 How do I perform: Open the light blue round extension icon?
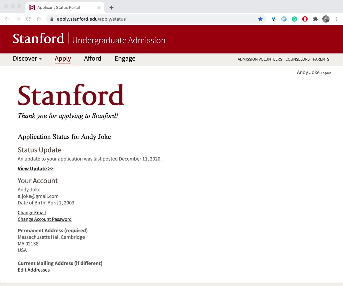pyautogui.click(x=284, y=19)
